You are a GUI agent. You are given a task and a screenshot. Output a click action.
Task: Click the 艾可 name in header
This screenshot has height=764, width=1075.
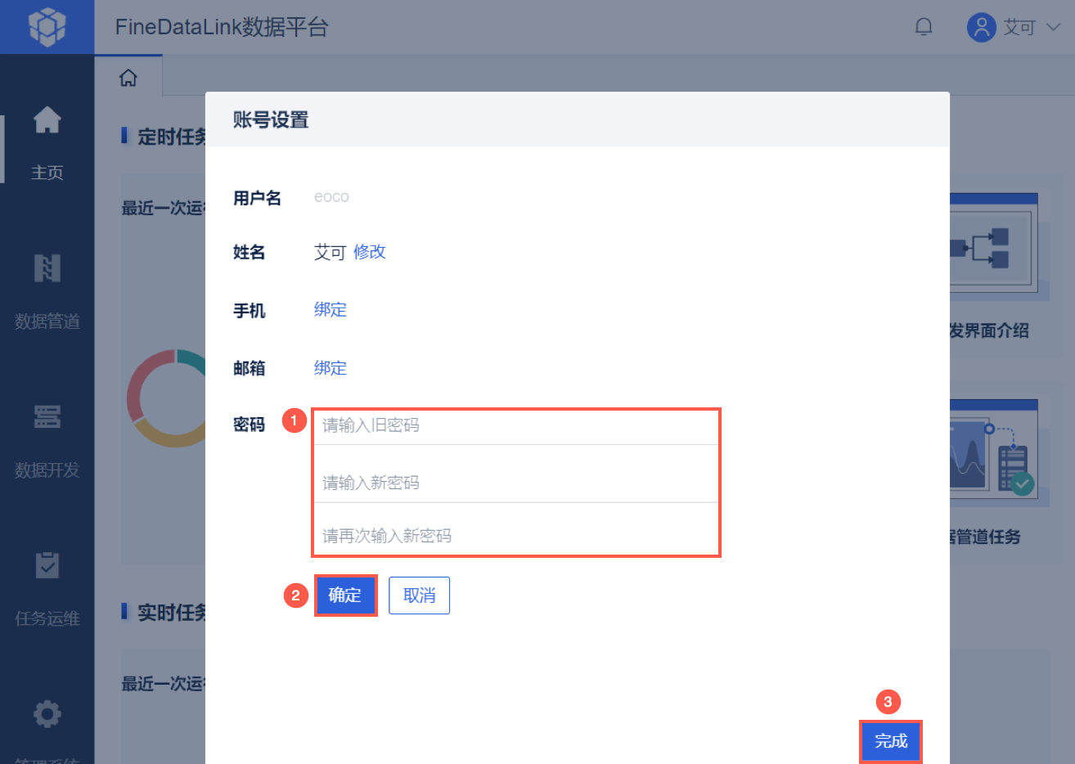1019,27
